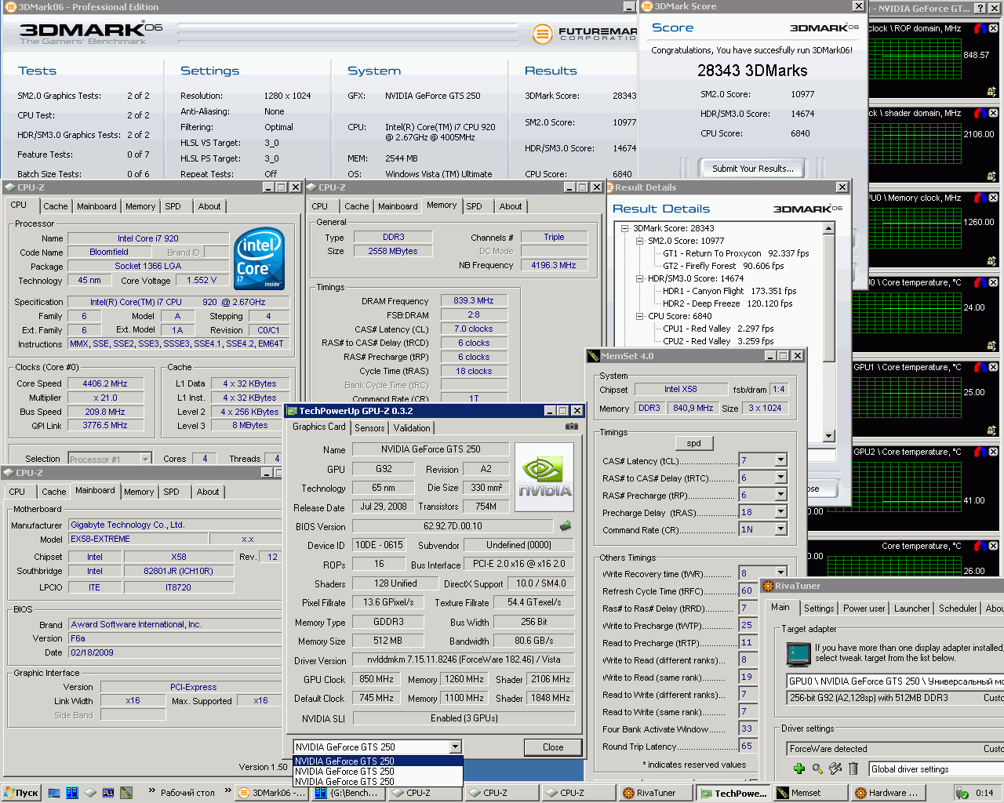Click the magnet icon on GPU1 Core temperature graph
This screenshot has height=803, width=1004.
980,367
